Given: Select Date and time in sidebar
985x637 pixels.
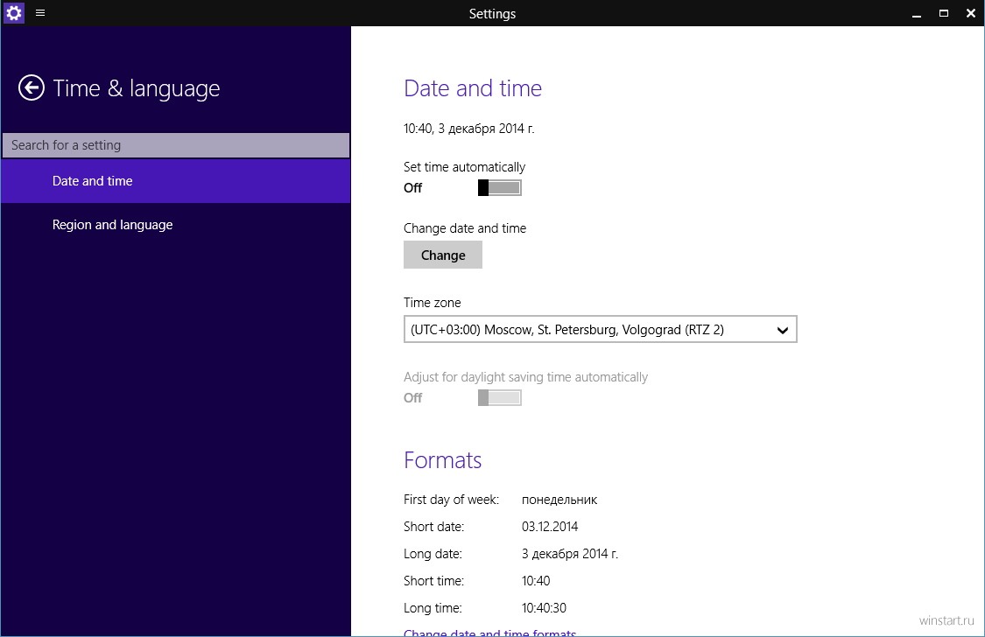Looking at the screenshot, I should coord(175,181).
